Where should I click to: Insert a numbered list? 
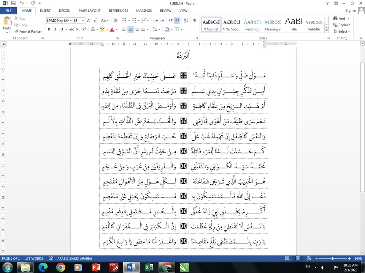tap(134, 20)
